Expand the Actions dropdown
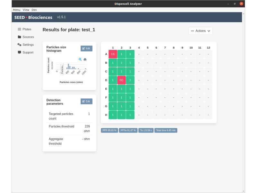This screenshot has height=193, width=257. 200,31
